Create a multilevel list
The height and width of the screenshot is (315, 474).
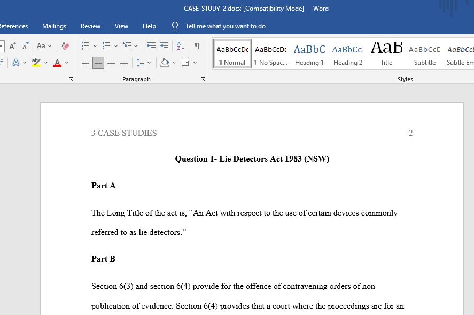point(127,46)
